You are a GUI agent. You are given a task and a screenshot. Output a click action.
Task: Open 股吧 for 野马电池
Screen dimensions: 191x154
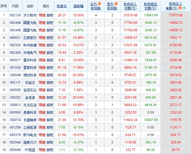50,135
